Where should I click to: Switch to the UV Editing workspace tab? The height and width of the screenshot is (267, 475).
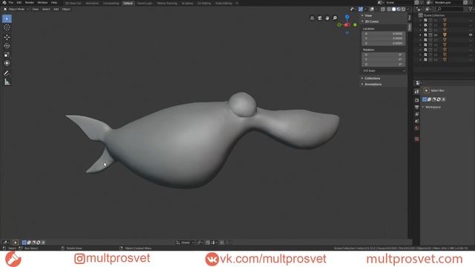point(204,3)
